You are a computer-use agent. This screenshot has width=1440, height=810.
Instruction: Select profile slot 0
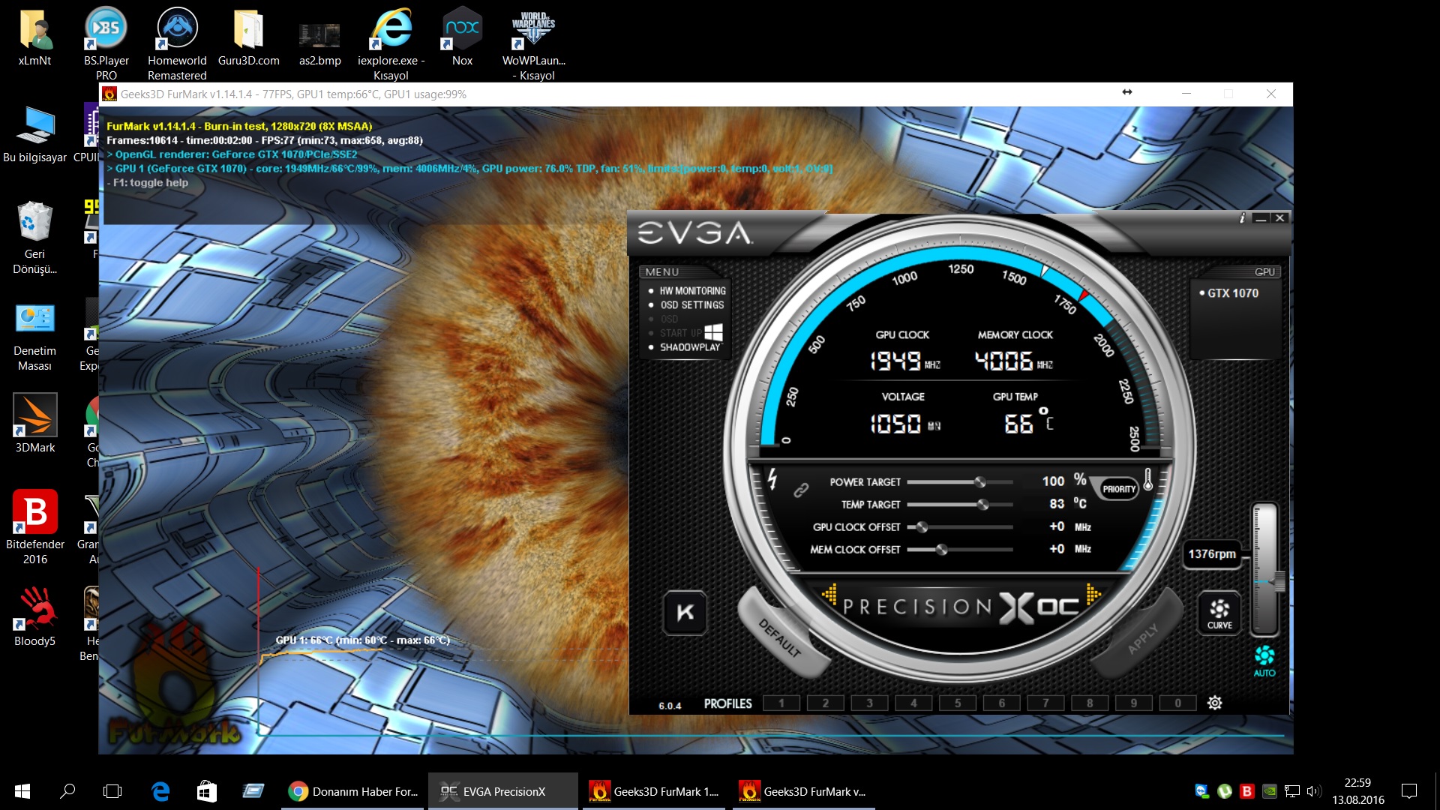tap(1178, 703)
